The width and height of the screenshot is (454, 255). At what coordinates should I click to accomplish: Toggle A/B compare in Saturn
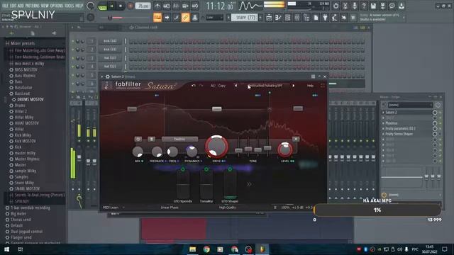(x=213, y=86)
